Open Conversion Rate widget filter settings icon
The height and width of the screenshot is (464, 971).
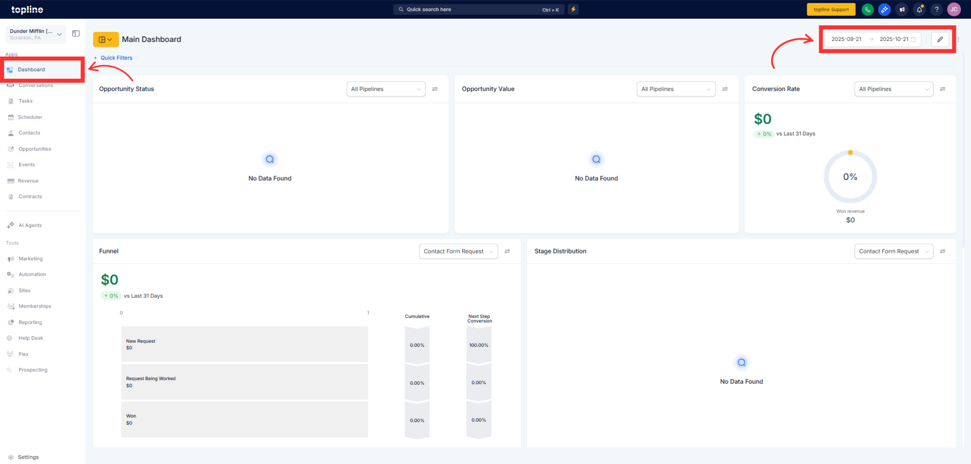tap(943, 89)
